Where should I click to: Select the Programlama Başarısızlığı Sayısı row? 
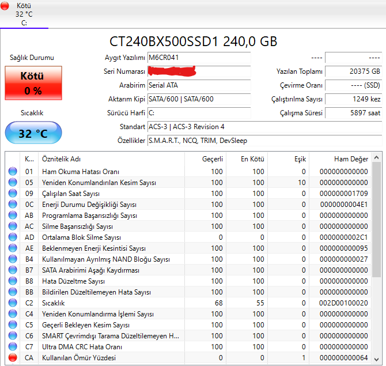pyautogui.click(x=188, y=215)
